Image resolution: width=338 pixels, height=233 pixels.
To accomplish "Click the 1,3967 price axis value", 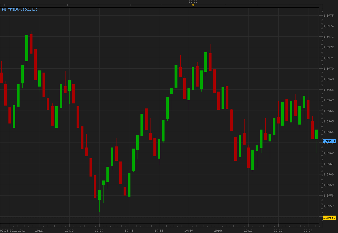I will [x=329, y=100].
